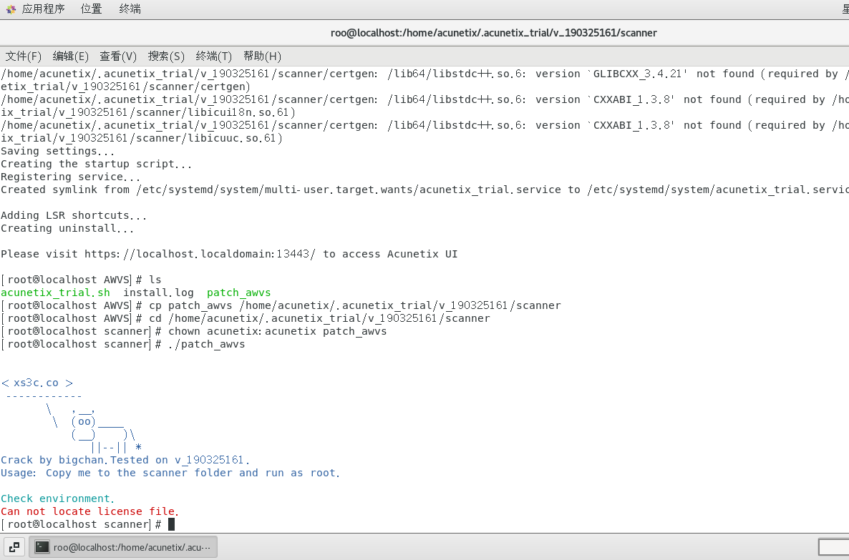Select the terminal window taskbar button
This screenshot has height=560, width=849.
pos(123,547)
